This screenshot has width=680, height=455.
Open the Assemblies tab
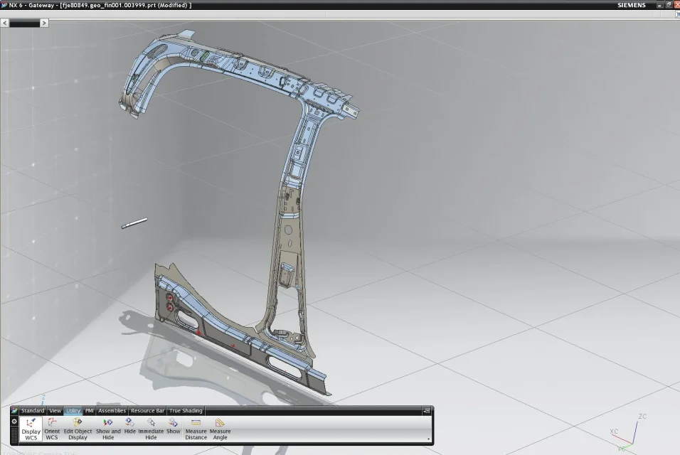tap(112, 411)
